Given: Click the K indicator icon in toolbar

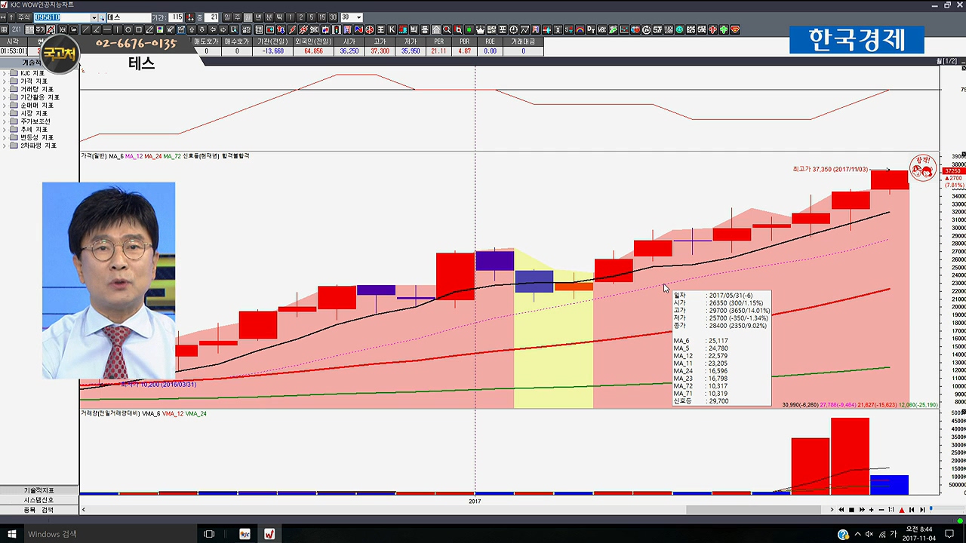Looking at the screenshot, I should point(392,30).
